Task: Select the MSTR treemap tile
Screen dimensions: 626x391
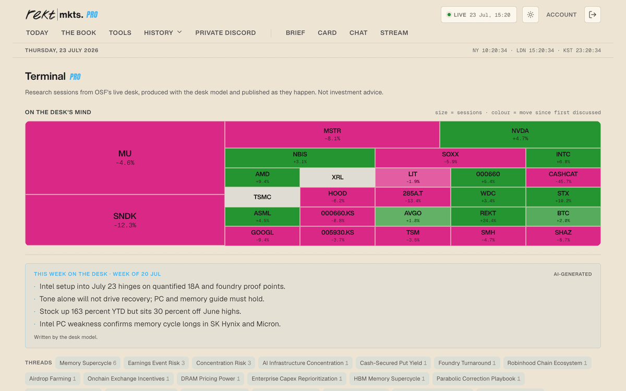Action: pos(332,135)
